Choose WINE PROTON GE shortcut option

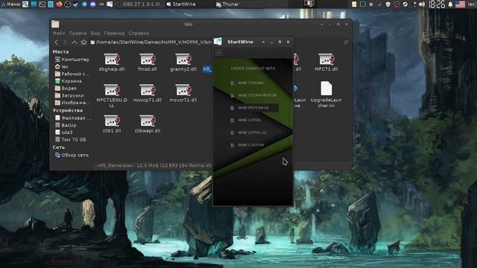pos(253,108)
